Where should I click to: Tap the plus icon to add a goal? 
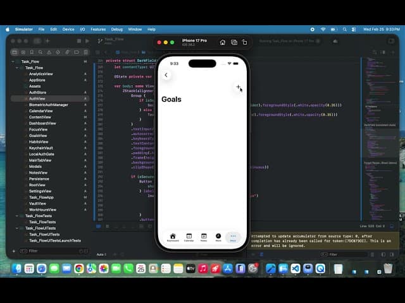coord(238,87)
